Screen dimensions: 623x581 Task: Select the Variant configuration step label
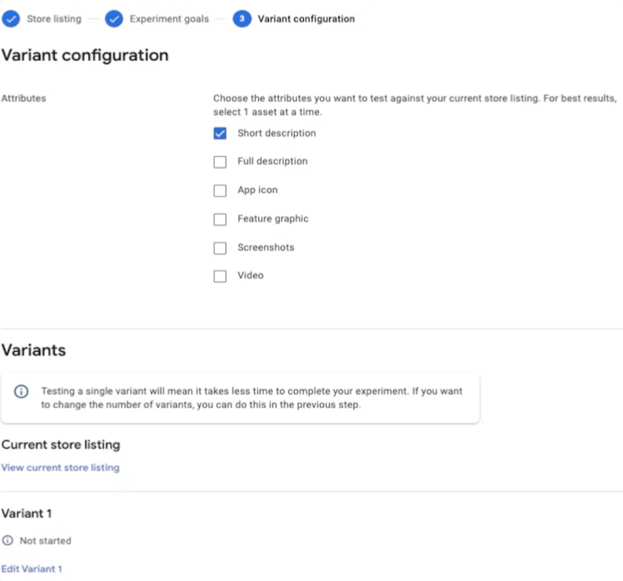coord(306,18)
